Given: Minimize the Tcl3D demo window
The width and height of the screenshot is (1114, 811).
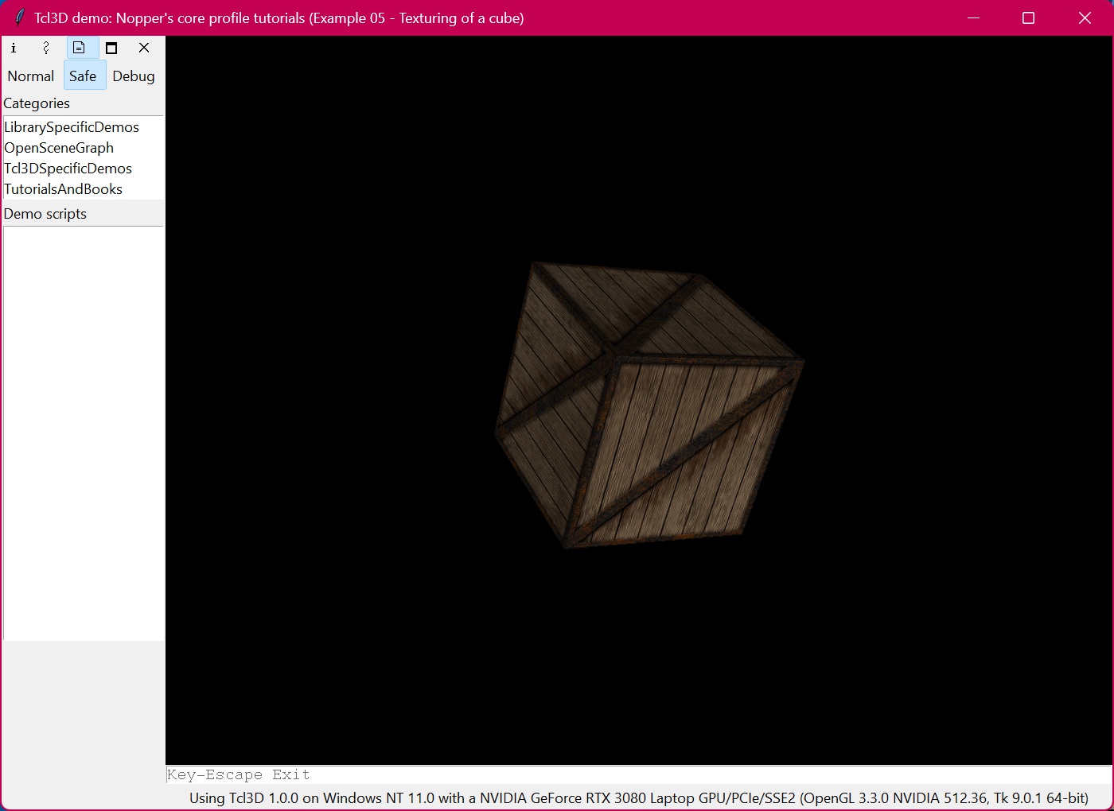Looking at the screenshot, I should tap(973, 17).
